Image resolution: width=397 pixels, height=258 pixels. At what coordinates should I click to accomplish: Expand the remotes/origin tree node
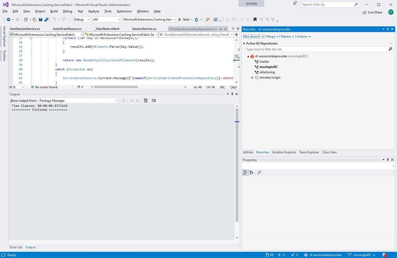click(x=252, y=78)
